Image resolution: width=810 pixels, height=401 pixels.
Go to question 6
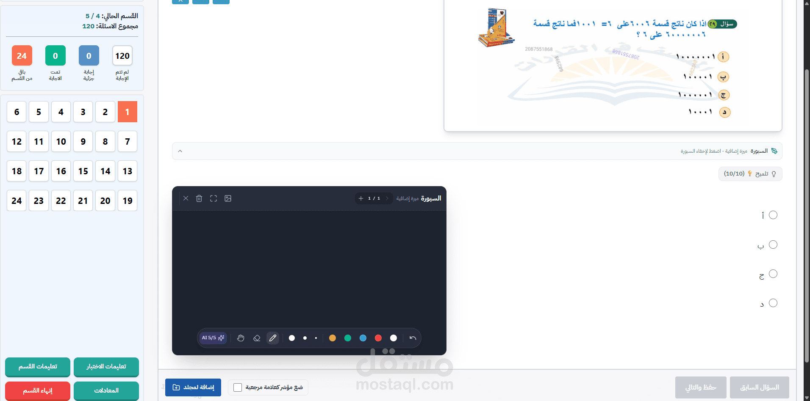[x=17, y=112]
